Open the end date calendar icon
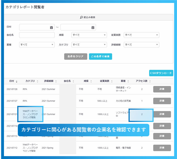This screenshot has width=177, height=159. (x=93, y=27)
